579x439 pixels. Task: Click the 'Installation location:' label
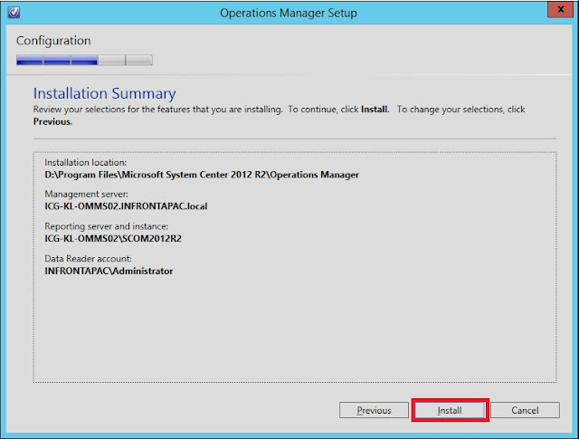[86, 163]
